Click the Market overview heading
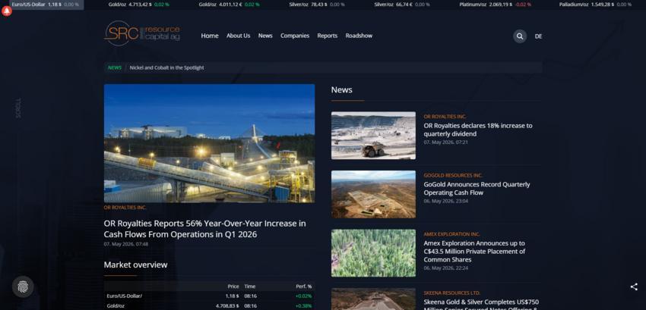Image resolution: width=646 pixels, height=310 pixels. coord(135,265)
